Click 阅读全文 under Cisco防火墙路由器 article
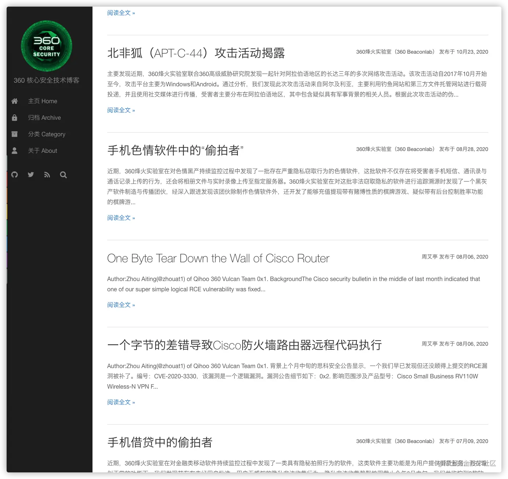The image size is (508, 479). [x=121, y=402]
